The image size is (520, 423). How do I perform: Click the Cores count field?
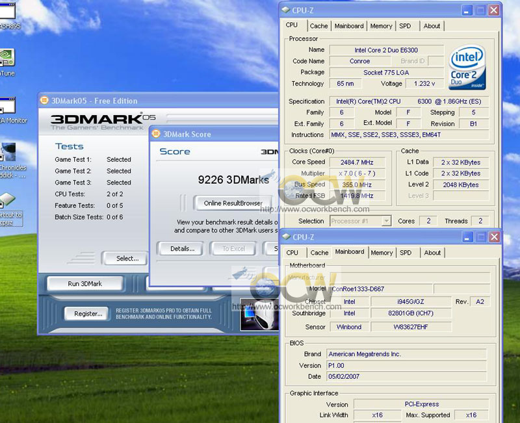click(428, 221)
